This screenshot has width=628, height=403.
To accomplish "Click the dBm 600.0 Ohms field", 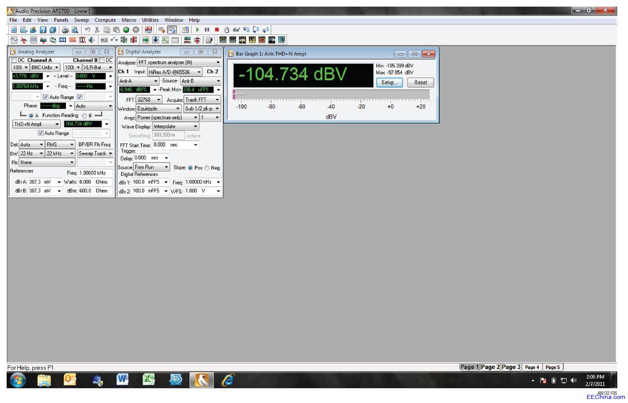I will 95,191.
